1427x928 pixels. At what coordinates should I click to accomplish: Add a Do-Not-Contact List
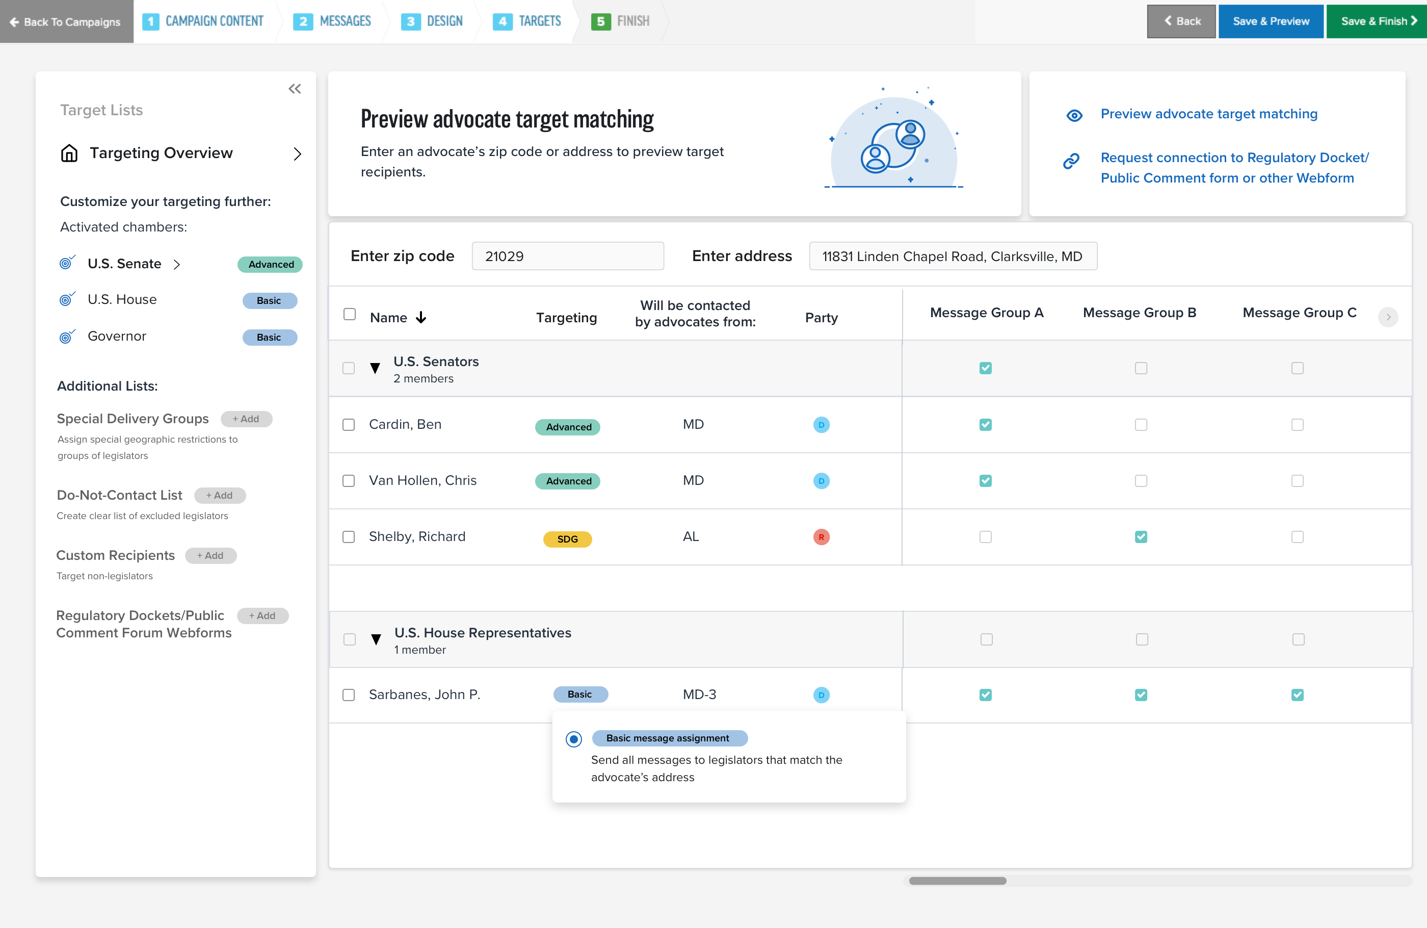coord(220,495)
